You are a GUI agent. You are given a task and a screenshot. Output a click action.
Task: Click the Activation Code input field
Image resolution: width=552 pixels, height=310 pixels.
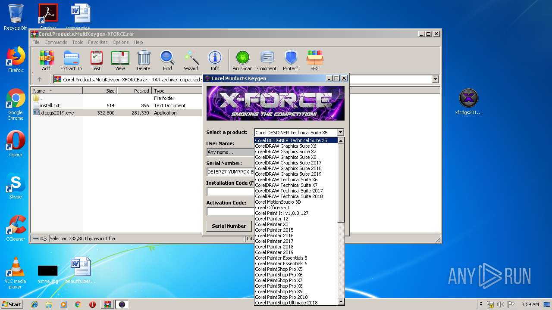click(x=230, y=211)
